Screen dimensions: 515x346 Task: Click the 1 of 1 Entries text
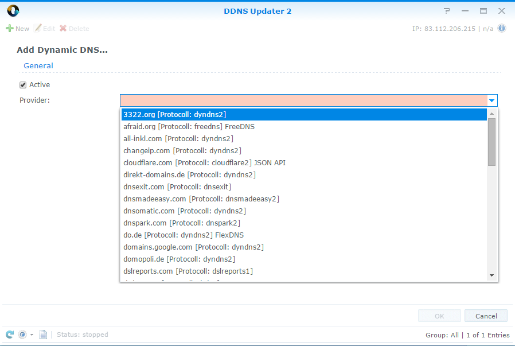487,335
